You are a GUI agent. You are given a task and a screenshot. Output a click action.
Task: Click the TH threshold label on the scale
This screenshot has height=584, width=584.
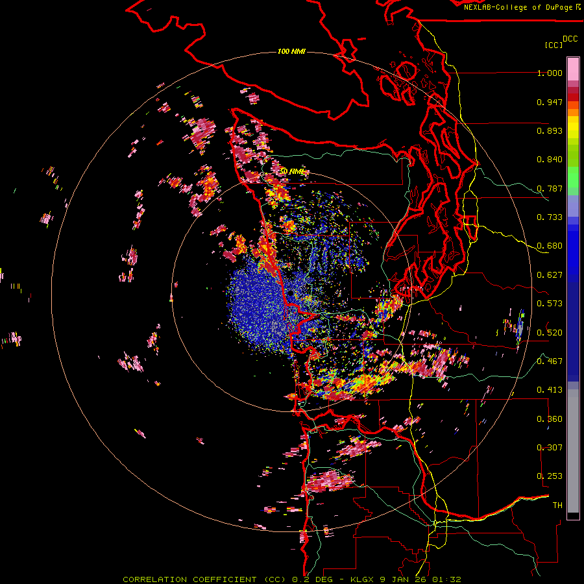point(557,505)
